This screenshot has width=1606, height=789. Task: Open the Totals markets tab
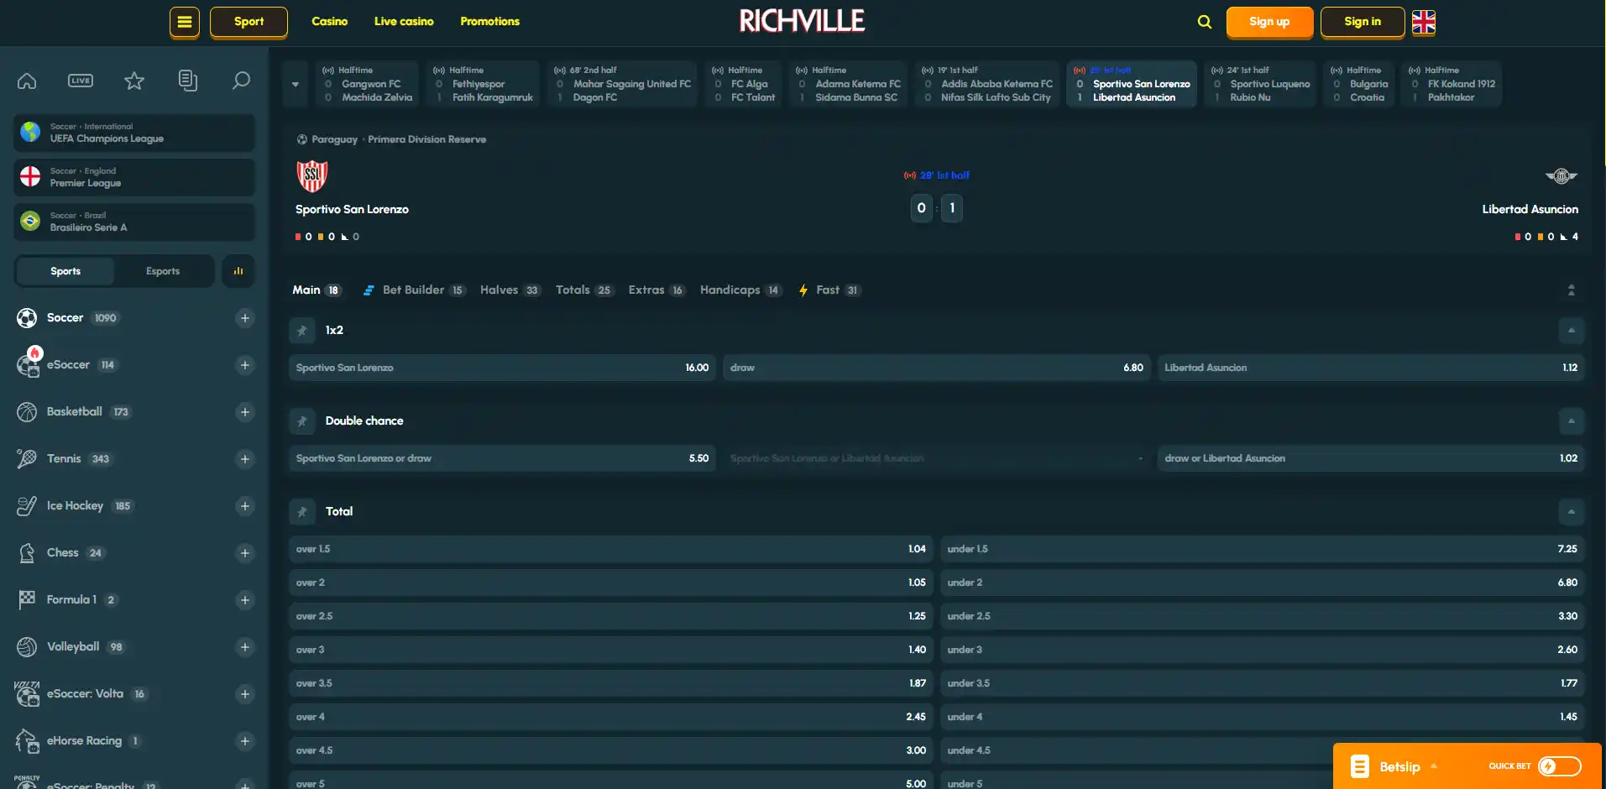tap(584, 290)
